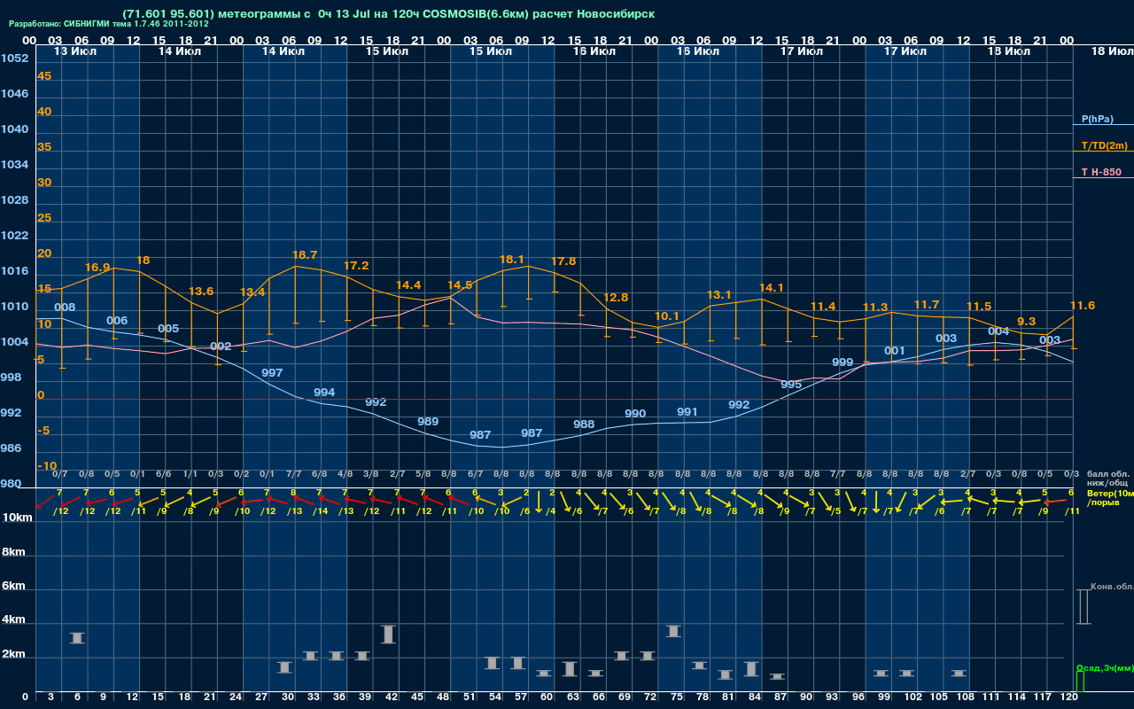Click the -10 temperature axis value

tap(48, 466)
